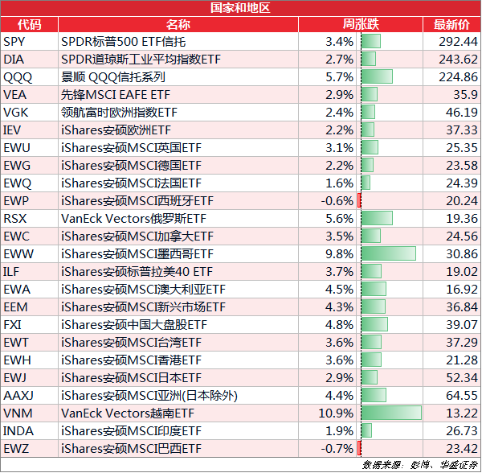Click the 10.9% weekly change value
Screen dimensions: 482x473
(x=336, y=413)
